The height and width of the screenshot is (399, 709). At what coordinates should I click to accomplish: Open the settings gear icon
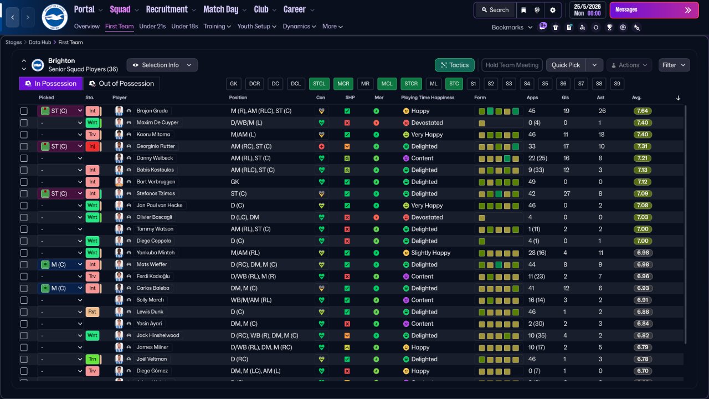[x=552, y=10]
